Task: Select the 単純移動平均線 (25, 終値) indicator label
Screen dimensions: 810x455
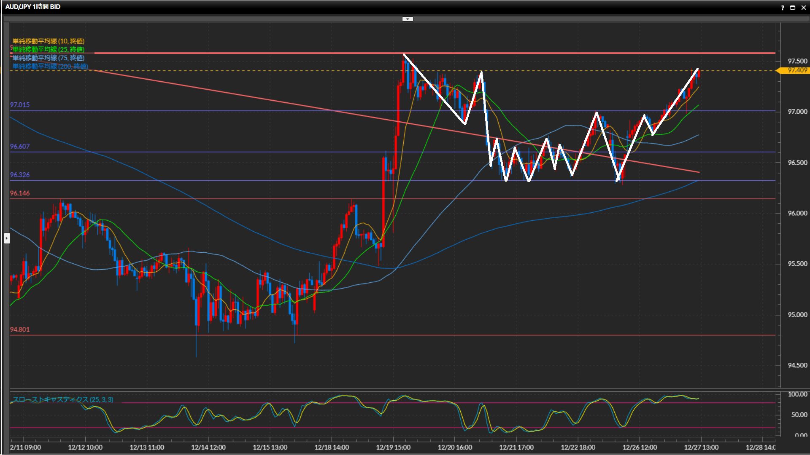Action: 49,49
